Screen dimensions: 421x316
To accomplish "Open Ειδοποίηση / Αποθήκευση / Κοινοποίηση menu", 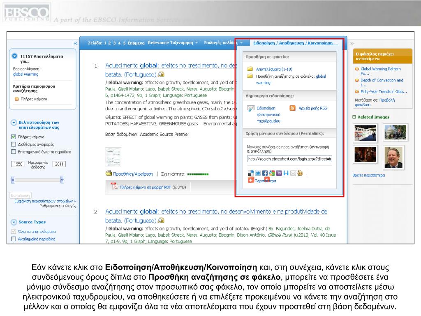I will click(293, 43).
